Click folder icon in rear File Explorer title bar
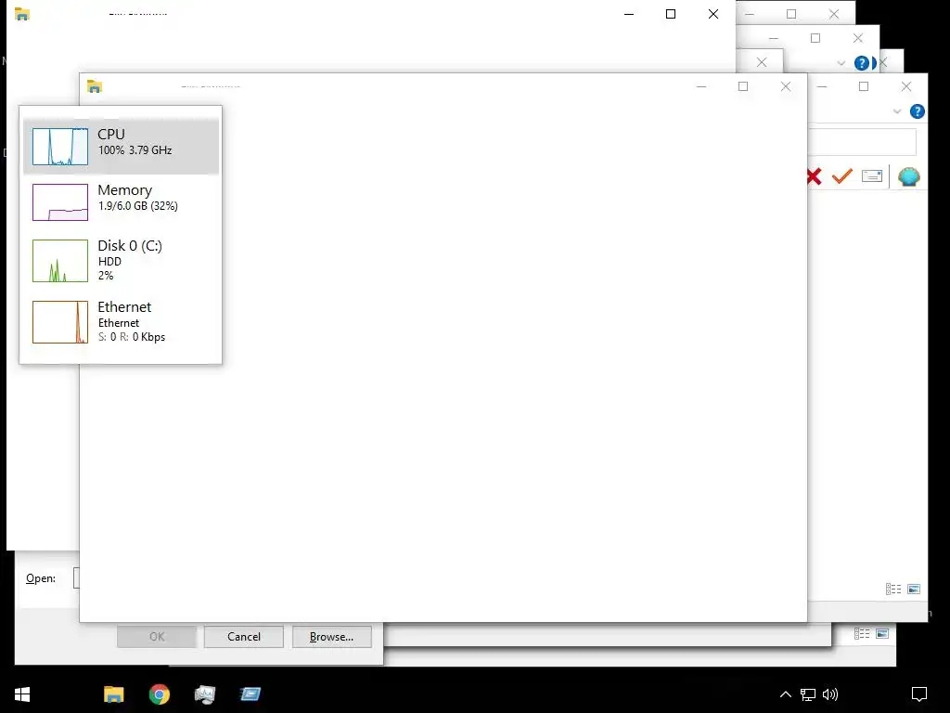The width and height of the screenshot is (950, 713). (22, 14)
